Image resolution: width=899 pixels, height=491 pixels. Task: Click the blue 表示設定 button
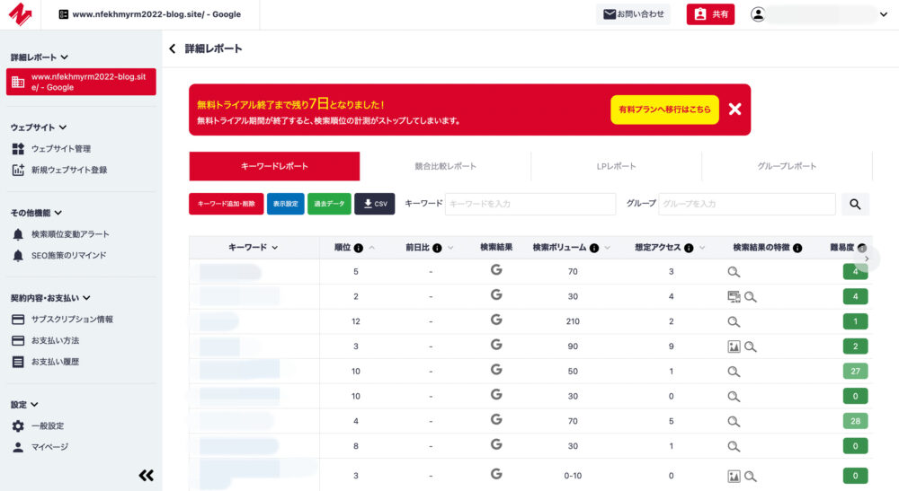(286, 204)
